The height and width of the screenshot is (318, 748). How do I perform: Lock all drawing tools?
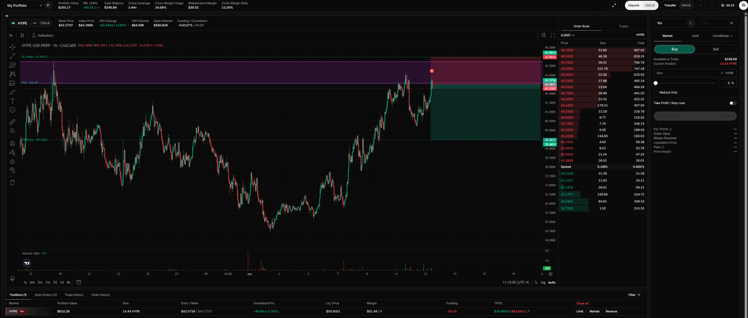(x=12, y=161)
